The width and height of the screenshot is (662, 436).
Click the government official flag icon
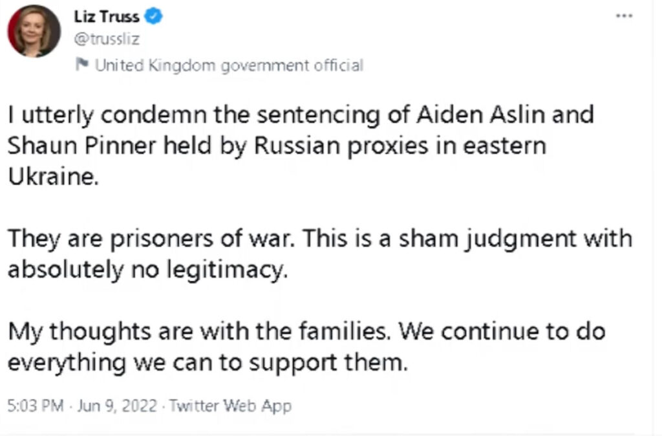(82, 65)
